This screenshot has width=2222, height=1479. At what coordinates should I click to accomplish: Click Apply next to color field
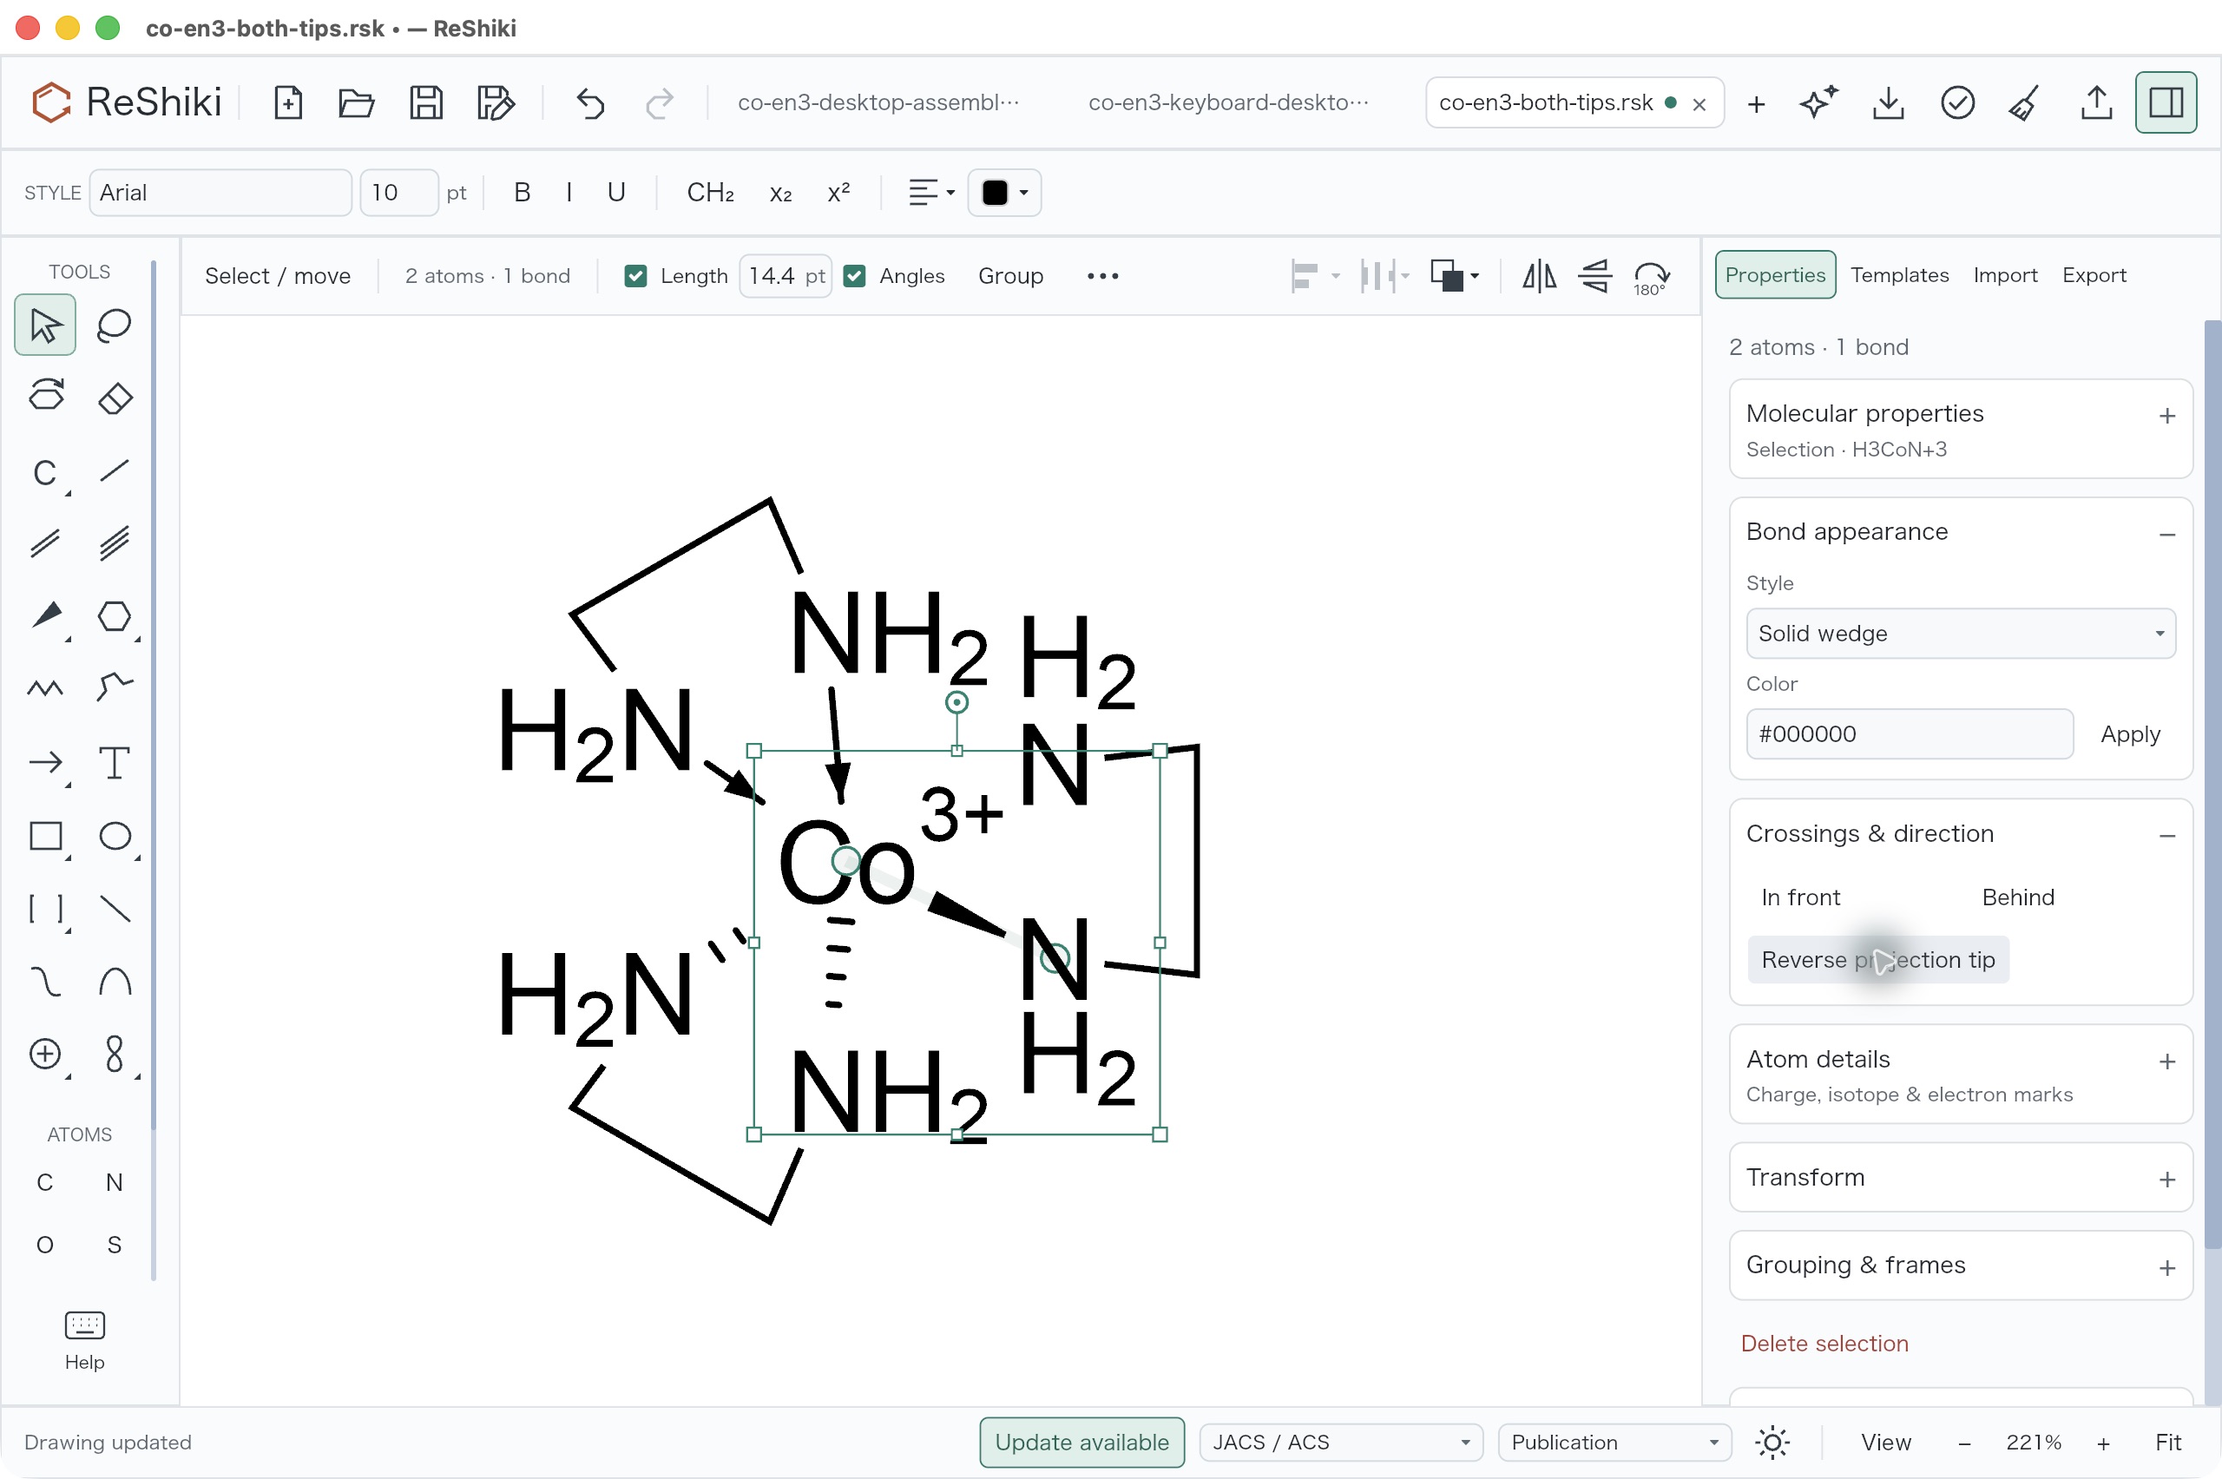(2130, 733)
